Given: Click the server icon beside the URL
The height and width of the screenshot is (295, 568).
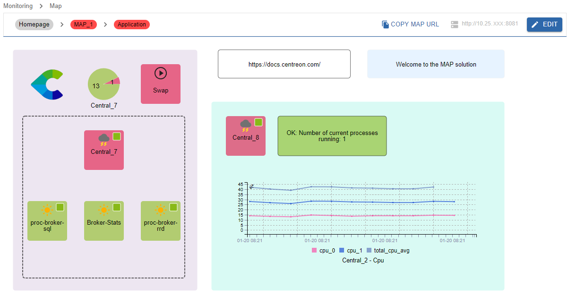Looking at the screenshot, I should coord(455,25).
